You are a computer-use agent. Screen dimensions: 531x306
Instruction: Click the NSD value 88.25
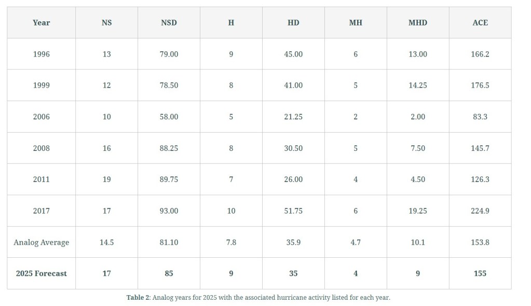pos(169,148)
